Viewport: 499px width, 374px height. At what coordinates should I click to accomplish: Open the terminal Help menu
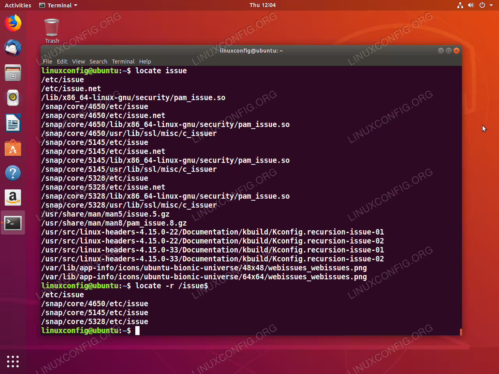pyautogui.click(x=145, y=62)
